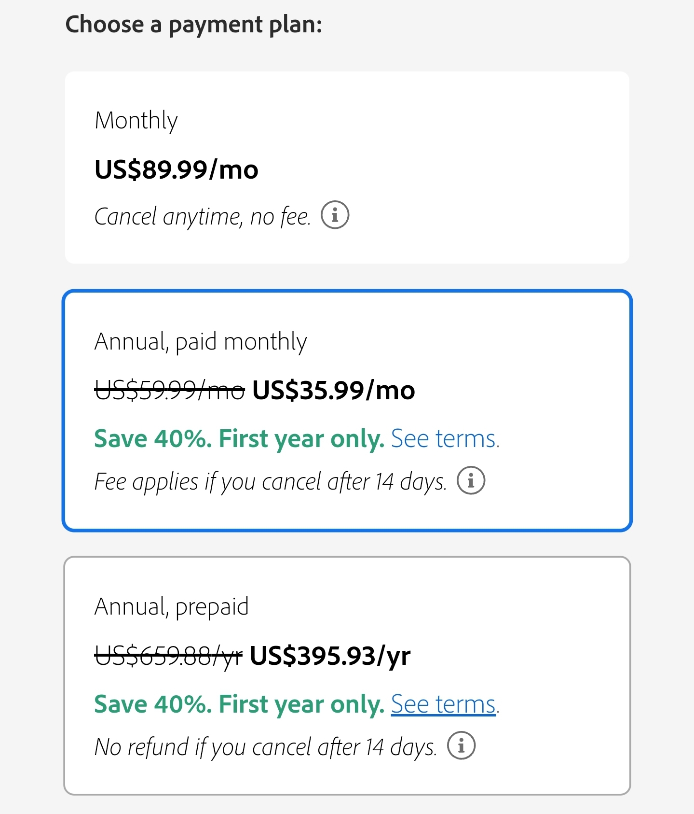Click the "Monthly" plan title label

coord(136,121)
